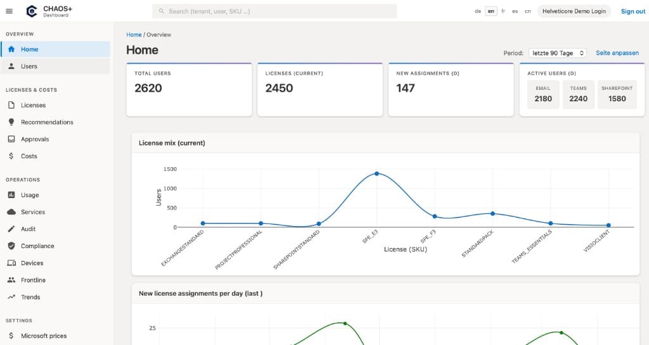Click the Usage bar chart icon
The width and height of the screenshot is (649, 345).
coord(11,195)
